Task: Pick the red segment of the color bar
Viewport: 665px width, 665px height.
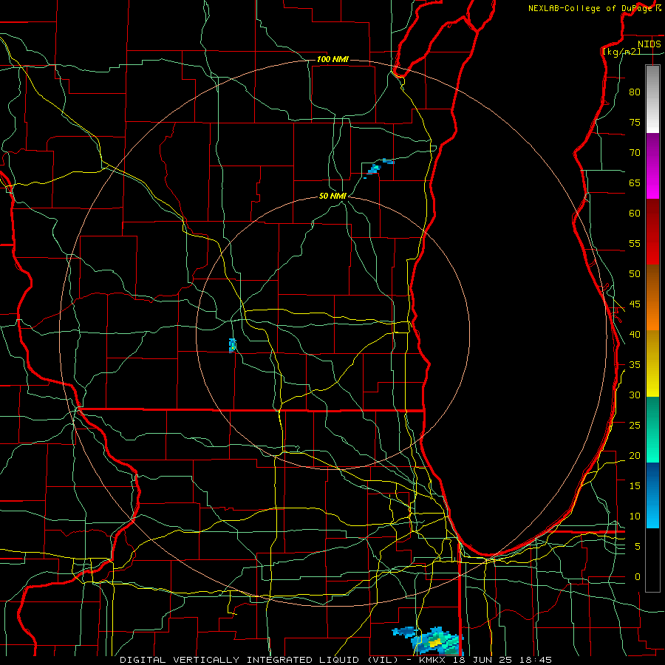Action: [x=652, y=231]
